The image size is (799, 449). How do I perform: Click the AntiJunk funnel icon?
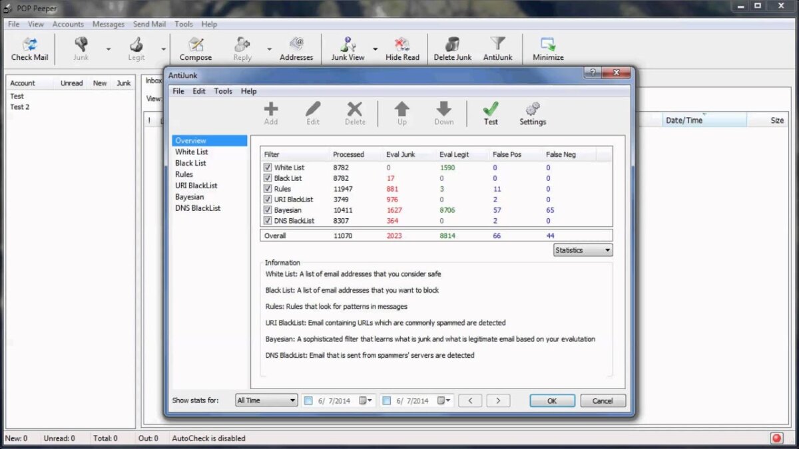497,44
